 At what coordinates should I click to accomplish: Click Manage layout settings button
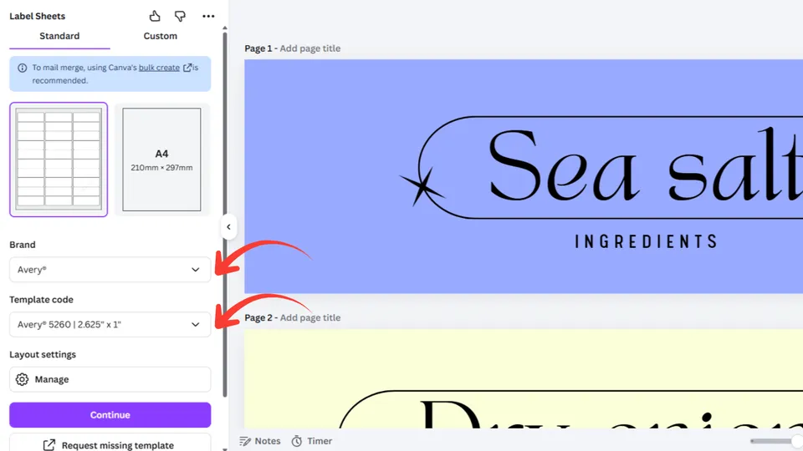pos(110,379)
